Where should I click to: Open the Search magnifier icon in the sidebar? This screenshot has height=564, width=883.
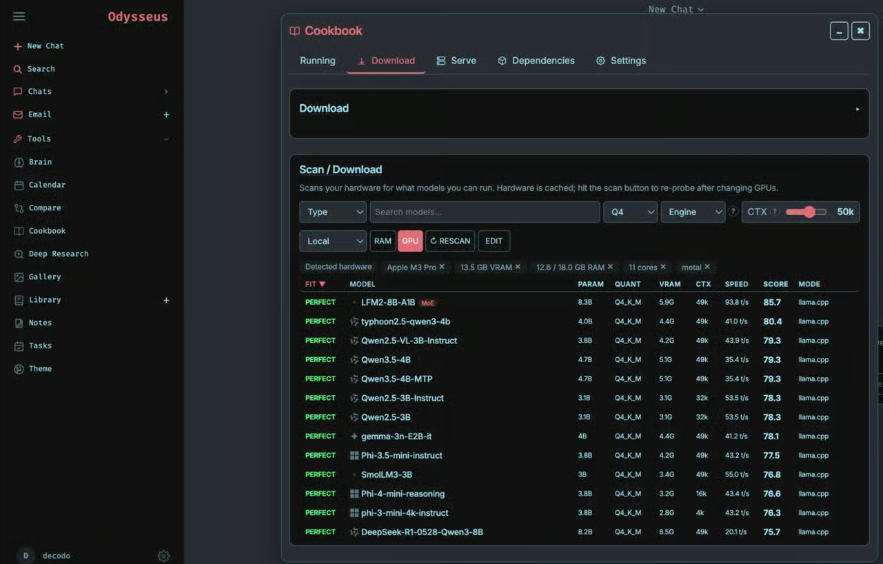pyautogui.click(x=18, y=70)
